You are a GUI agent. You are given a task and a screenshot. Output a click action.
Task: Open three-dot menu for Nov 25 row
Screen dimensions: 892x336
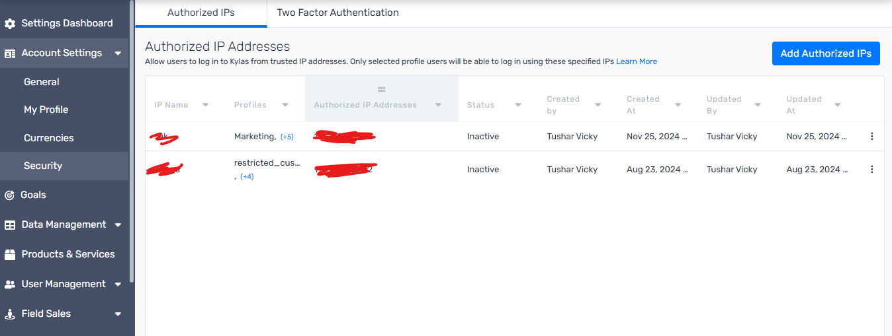871,137
